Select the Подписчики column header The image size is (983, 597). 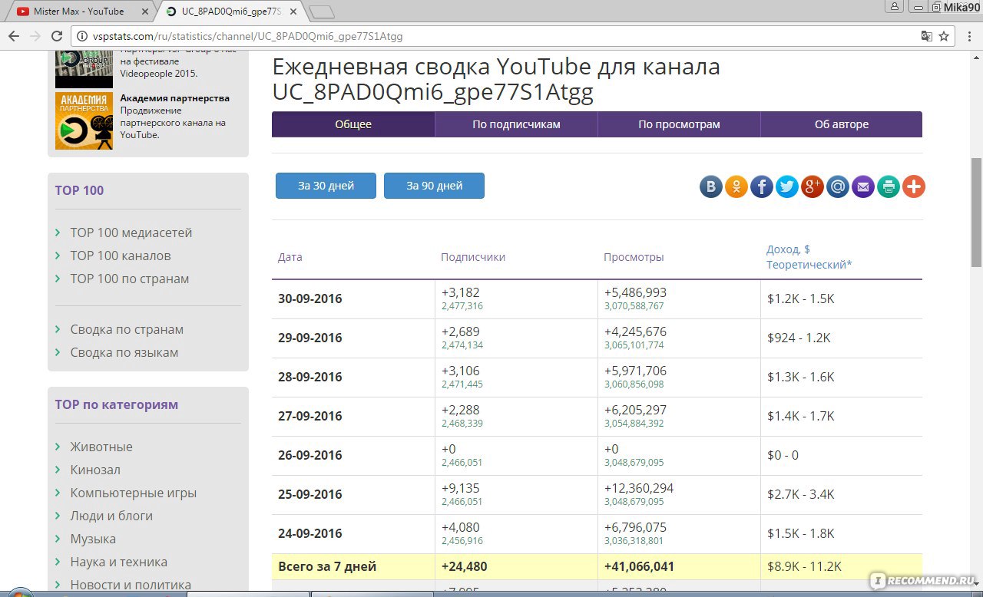(x=473, y=257)
